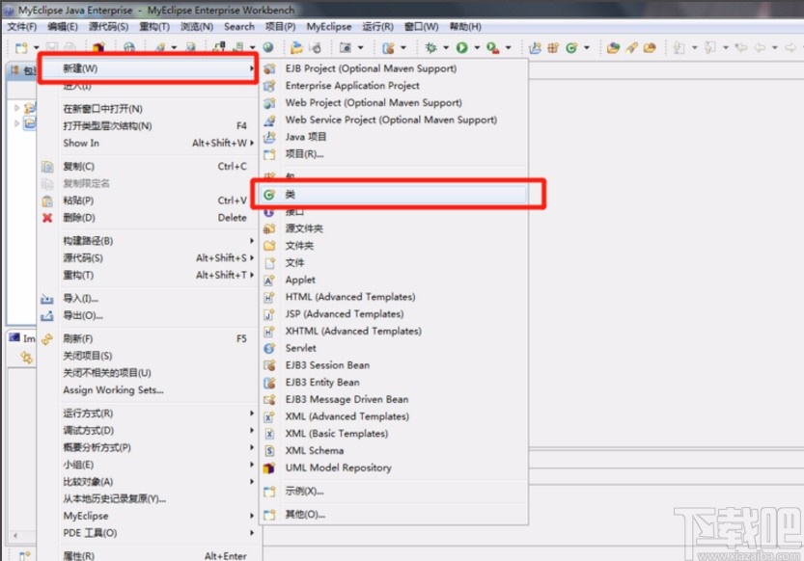The image size is (804, 561).
Task: Select 类 to create a new class
Action: point(393,194)
